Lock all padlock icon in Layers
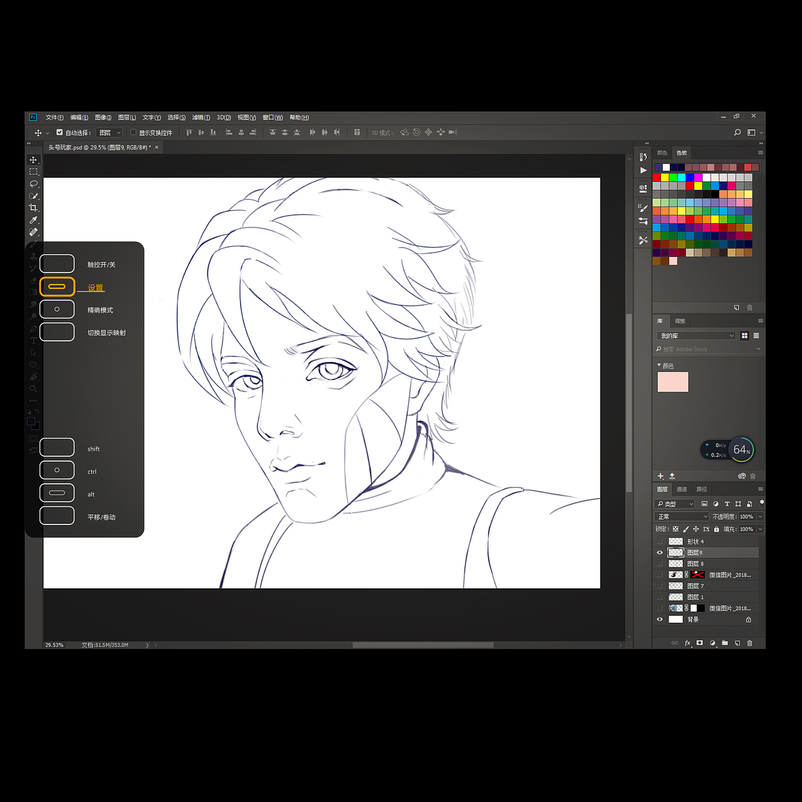The width and height of the screenshot is (802, 802). (717, 529)
